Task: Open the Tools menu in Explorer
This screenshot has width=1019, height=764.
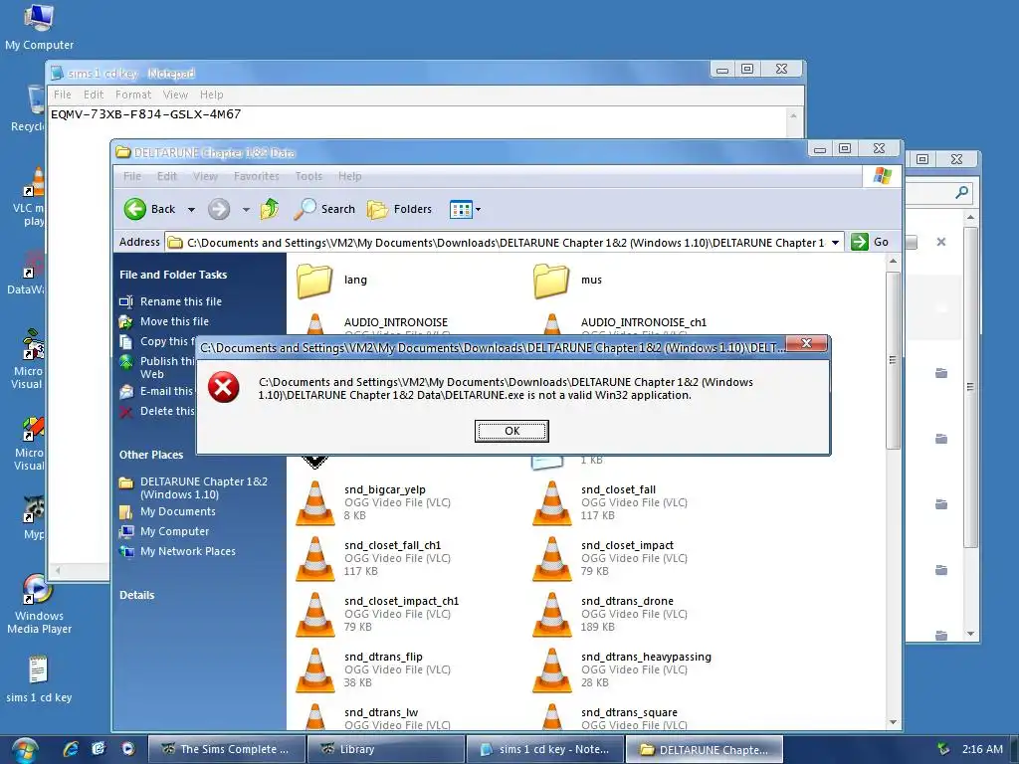Action: 308,176
